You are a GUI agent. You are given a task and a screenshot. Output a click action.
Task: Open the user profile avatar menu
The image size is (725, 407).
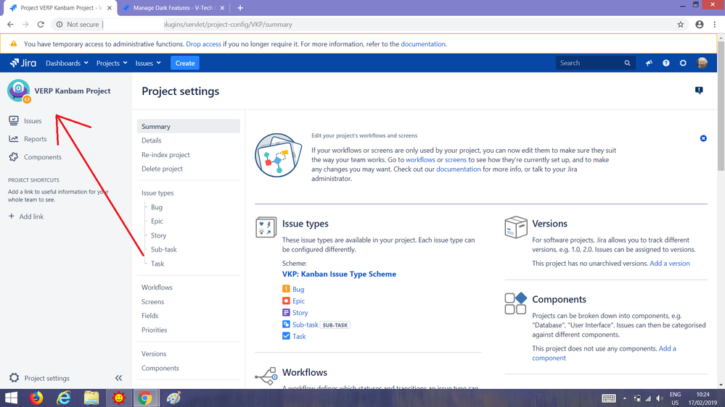click(702, 63)
